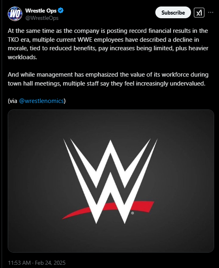Click the "(via" text before the mention
The height and width of the screenshot is (268, 219).
click(x=13, y=101)
